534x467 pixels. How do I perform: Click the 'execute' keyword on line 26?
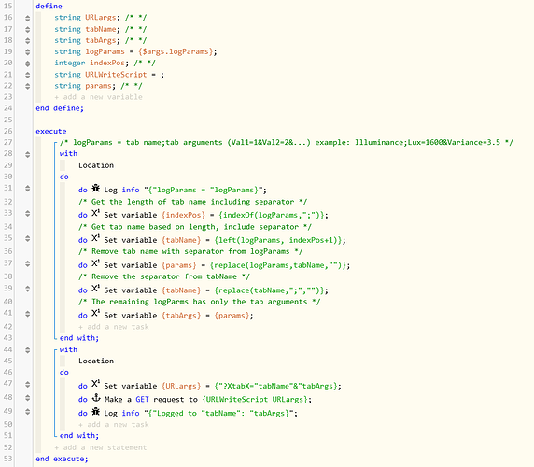tap(51, 131)
